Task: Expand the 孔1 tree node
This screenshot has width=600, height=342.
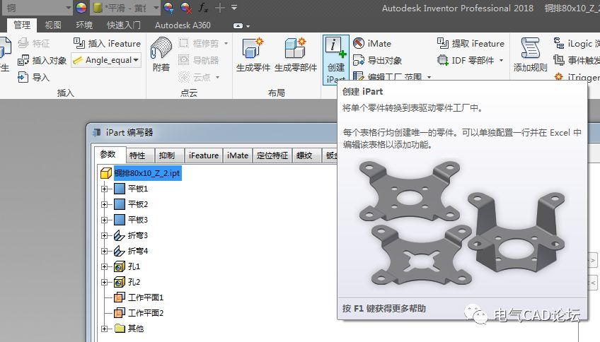Action: 104,266
